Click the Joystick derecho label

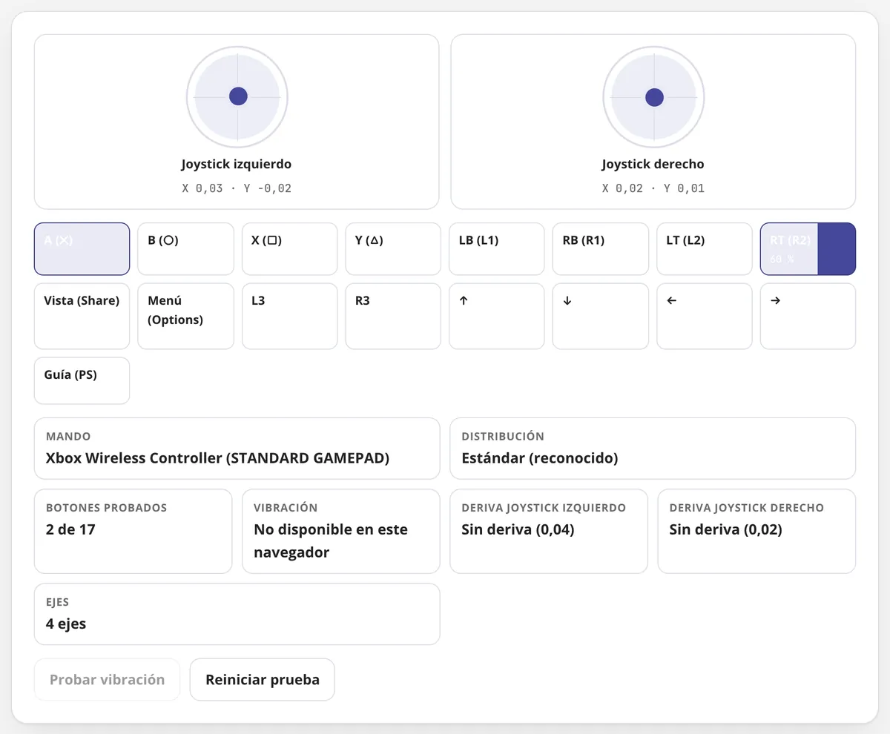[653, 165]
